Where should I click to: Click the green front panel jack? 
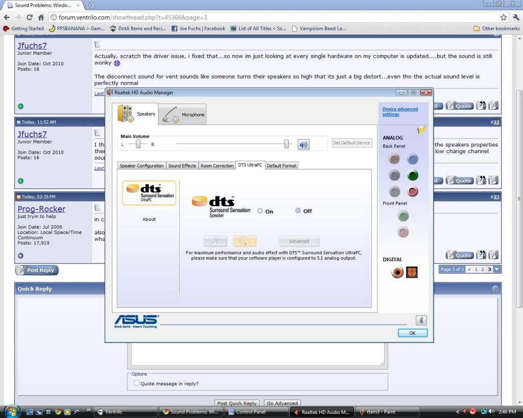(x=403, y=216)
